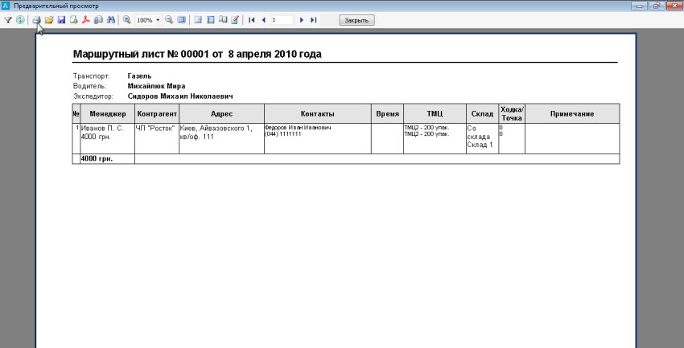Zoom out with the magnifier minus icon

[169, 19]
